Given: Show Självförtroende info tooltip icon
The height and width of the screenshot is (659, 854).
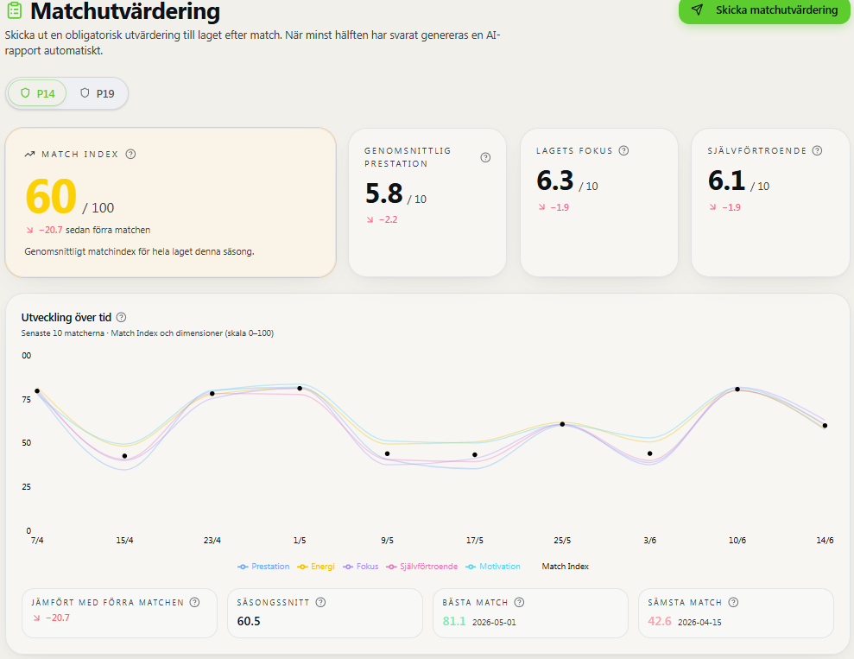Looking at the screenshot, I should [817, 151].
